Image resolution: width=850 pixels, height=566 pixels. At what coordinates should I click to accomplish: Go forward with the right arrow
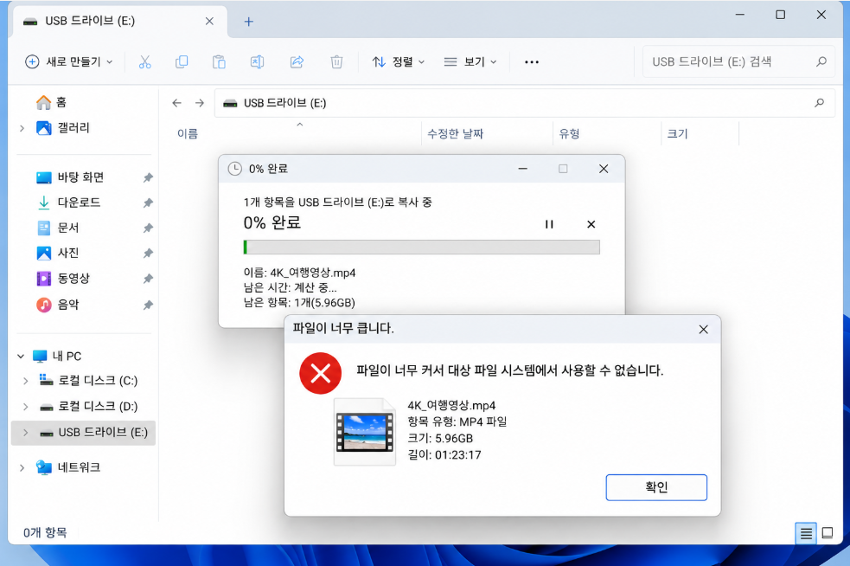[200, 103]
